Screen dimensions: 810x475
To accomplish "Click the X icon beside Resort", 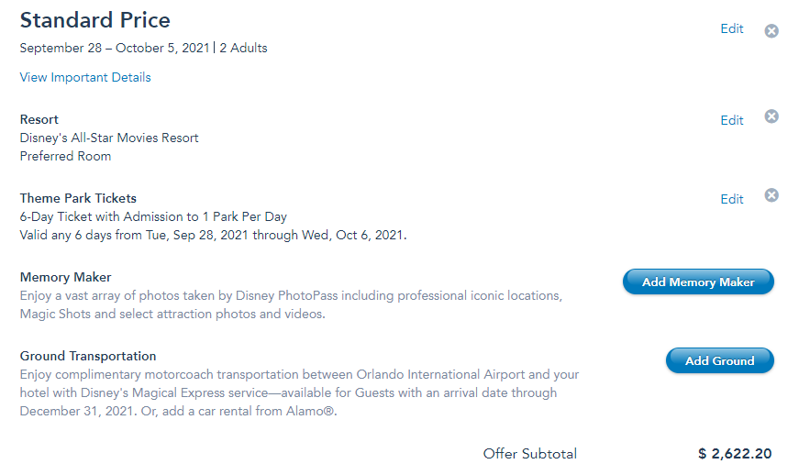I will coord(771,116).
